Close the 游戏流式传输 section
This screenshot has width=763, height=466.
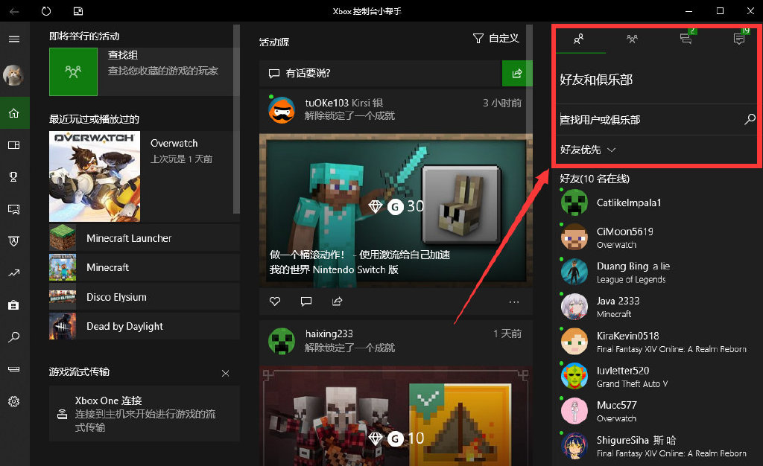pyautogui.click(x=225, y=373)
